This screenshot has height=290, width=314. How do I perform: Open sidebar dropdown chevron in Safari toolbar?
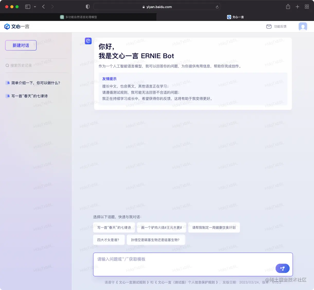[35, 7]
